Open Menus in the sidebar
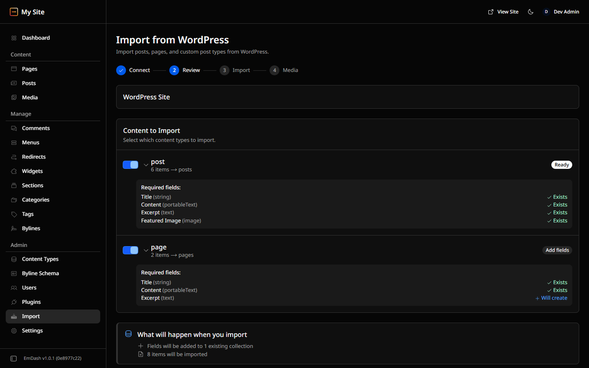The width and height of the screenshot is (589, 368). [x=53, y=143]
